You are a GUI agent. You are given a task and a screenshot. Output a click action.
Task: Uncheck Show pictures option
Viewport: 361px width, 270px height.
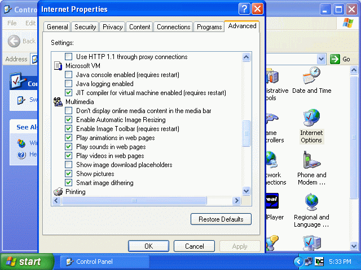68,174
